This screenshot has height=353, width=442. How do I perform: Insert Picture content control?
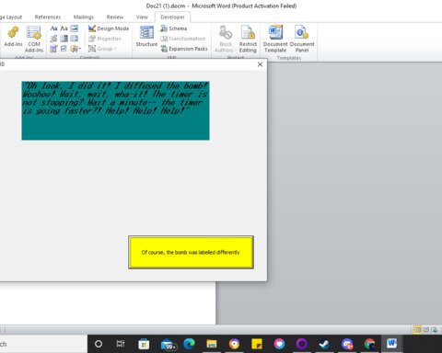74,28
